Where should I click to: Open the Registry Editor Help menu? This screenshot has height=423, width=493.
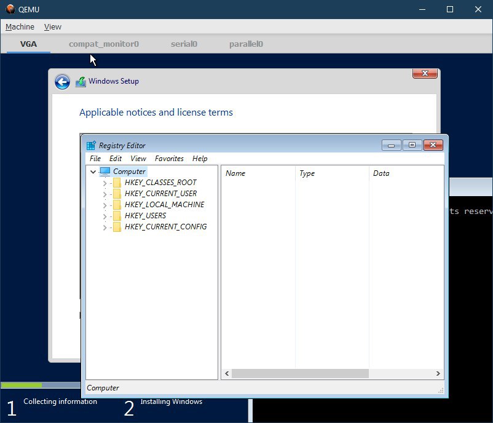pos(200,159)
